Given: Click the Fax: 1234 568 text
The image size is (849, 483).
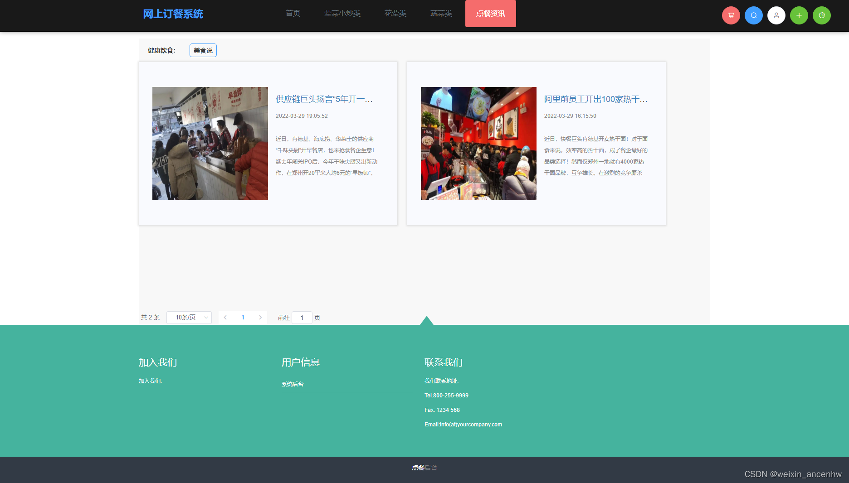Looking at the screenshot, I should coord(442,410).
